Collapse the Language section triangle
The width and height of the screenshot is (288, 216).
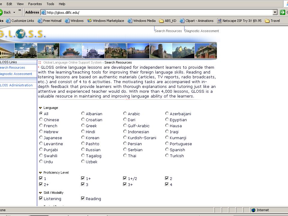(x=40, y=108)
